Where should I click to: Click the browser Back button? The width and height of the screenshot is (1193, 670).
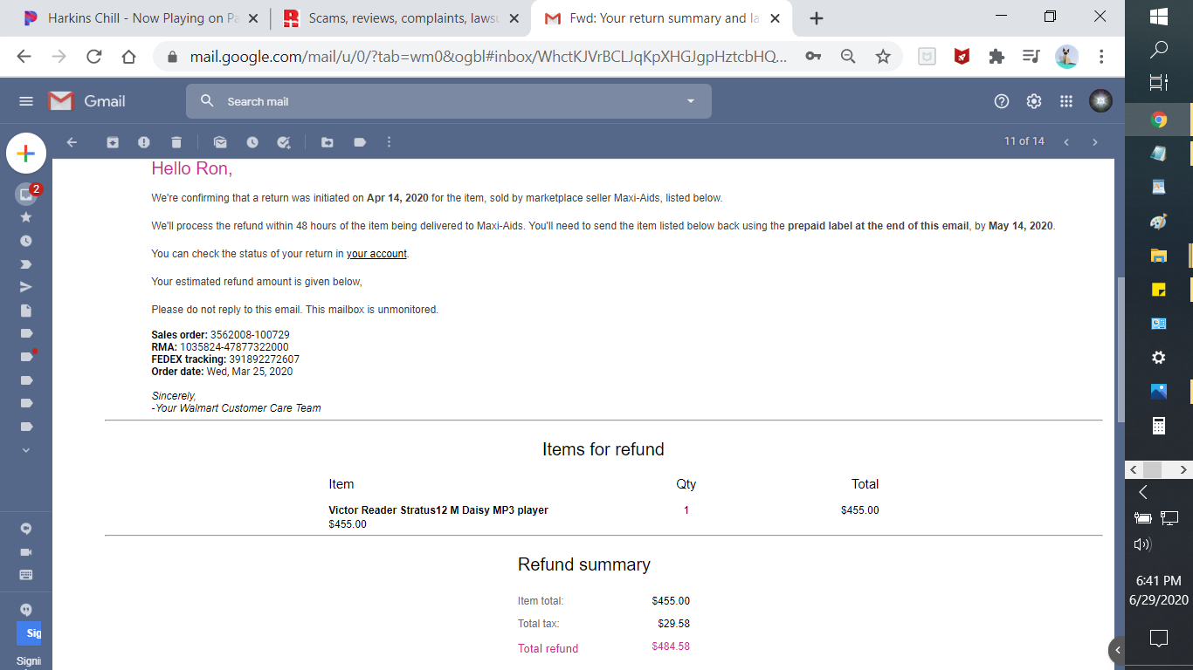tap(24, 57)
